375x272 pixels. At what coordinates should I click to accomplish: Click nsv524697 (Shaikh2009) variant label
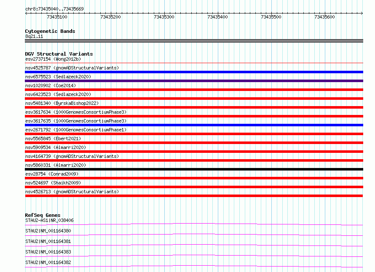[x=53, y=183]
